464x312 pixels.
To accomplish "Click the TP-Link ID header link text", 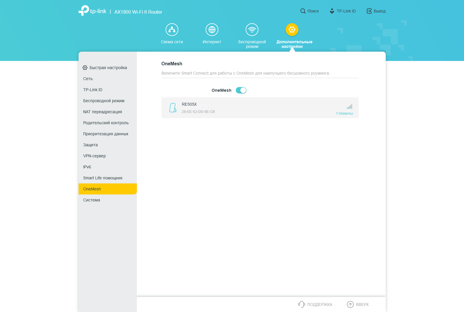I will coord(346,11).
